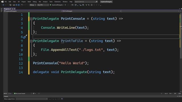The width and height of the screenshot is (182, 102).
Task: Click the New Project toolbar icon
Action: pos(11,5)
